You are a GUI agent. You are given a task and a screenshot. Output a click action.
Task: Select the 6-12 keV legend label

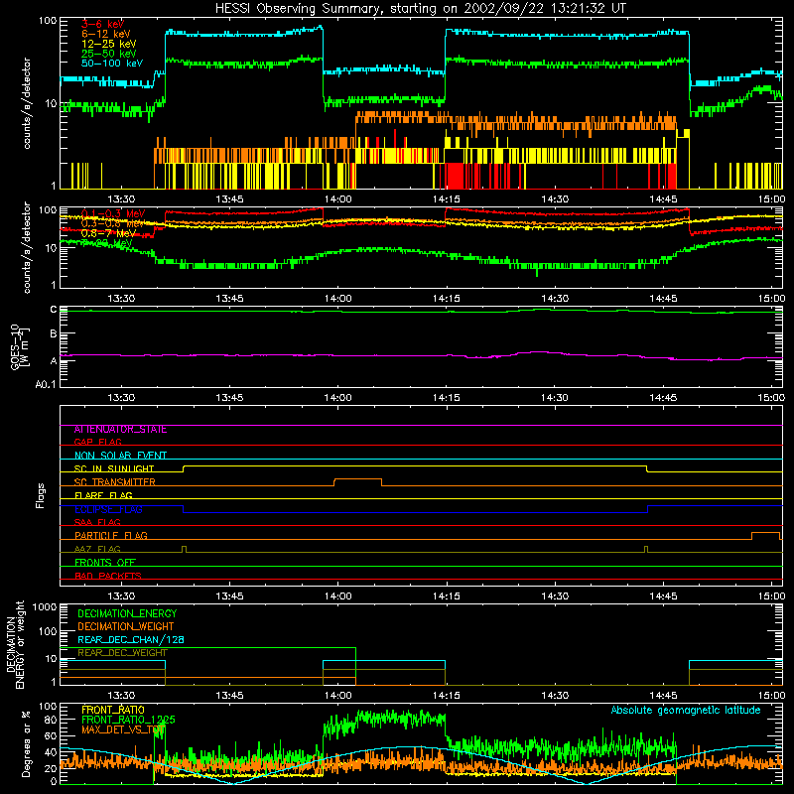(105, 34)
